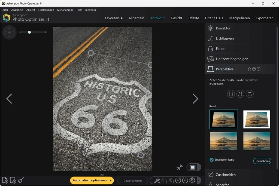
Task: Select the white border Rand thumbnail
Action: click(257, 119)
